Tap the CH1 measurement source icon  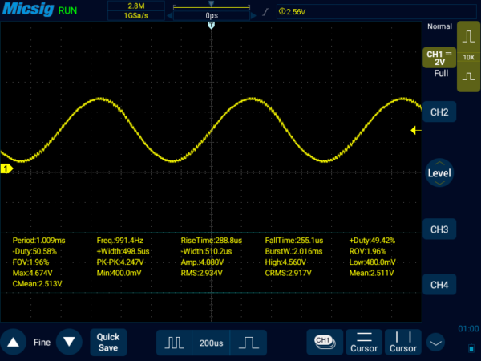pyautogui.click(x=324, y=342)
